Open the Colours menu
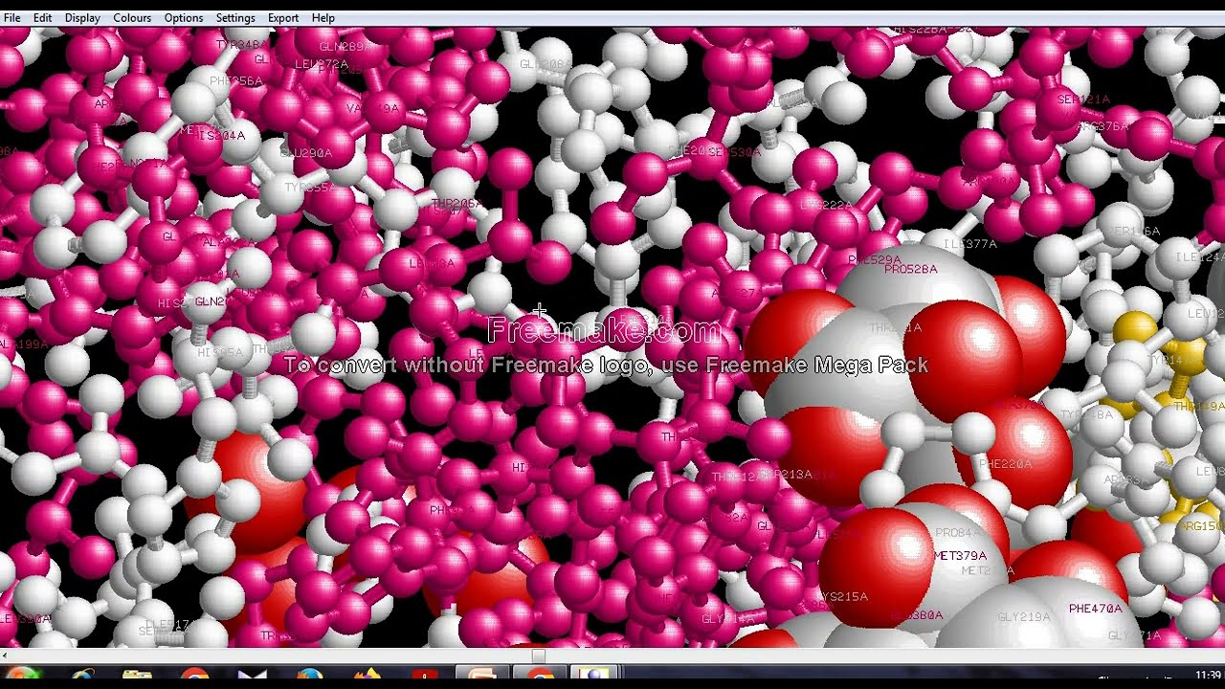Viewport: 1225px width, 689px height. click(132, 18)
